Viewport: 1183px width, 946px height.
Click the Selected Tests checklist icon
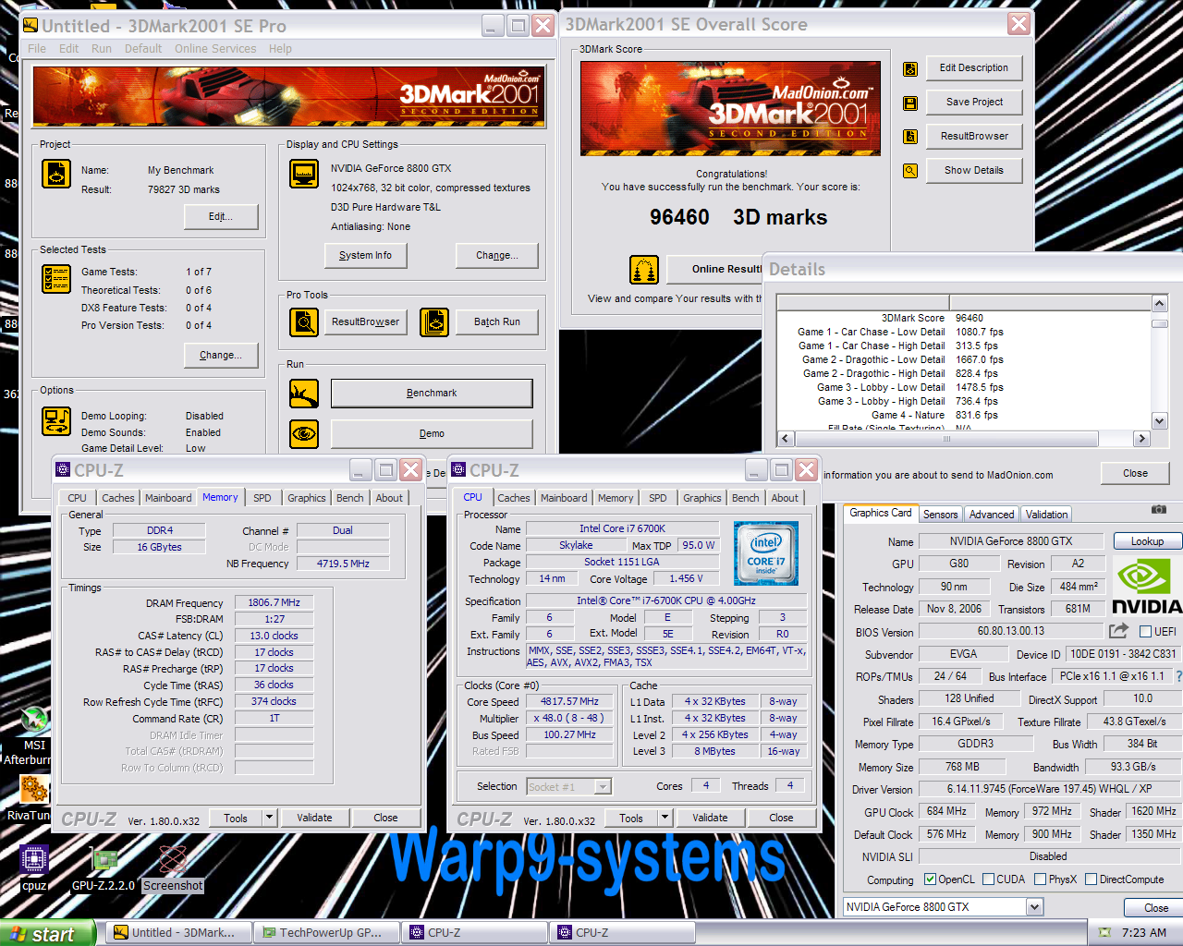pyautogui.click(x=56, y=279)
